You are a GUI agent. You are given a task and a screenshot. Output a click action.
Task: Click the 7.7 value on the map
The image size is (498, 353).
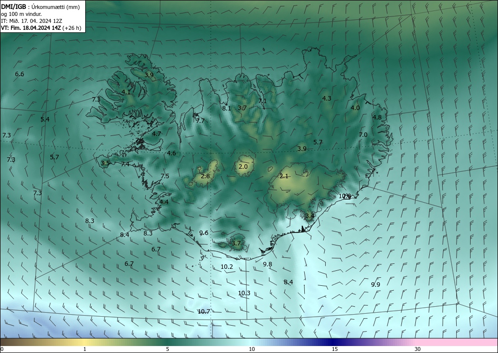[x=200, y=121]
